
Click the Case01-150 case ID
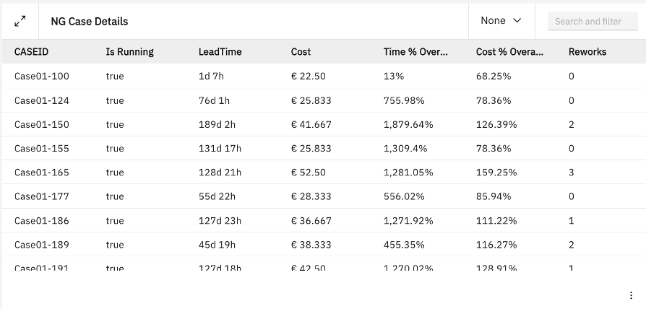(x=42, y=124)
